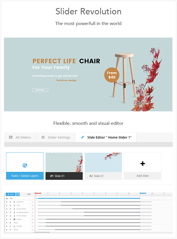177x239 pixels.
Task: Click the sort arrows handle of 'perfect life' layer
Action: point(7,202)
